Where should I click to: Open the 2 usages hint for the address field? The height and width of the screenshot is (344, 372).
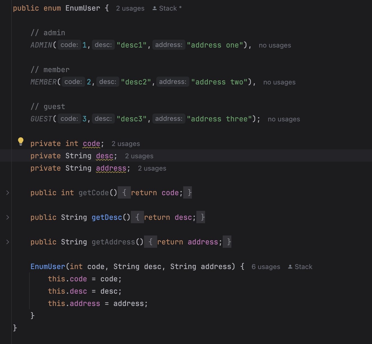tap(152, 168)
